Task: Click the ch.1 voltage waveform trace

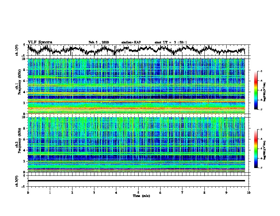Action: click(x=136, y=50)
